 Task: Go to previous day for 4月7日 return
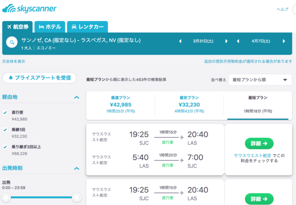coord(238,41)
